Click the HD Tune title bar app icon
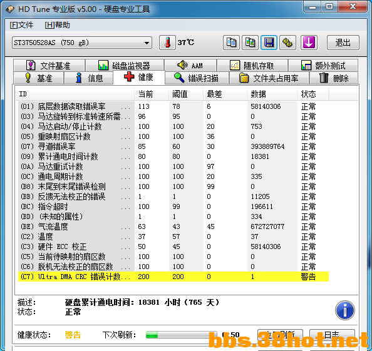The image size is (372, 351). (10, 9)
